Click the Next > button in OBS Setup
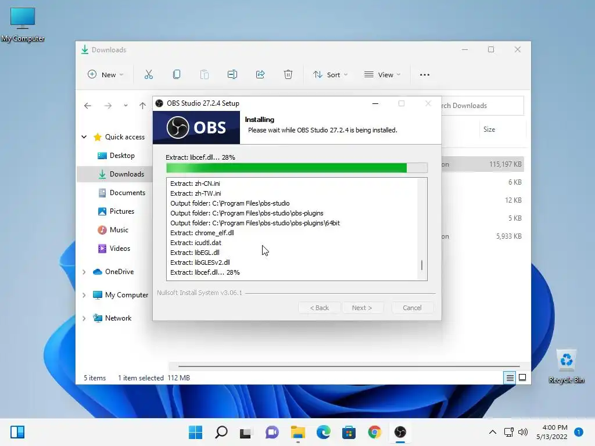The width and height of the screenshot is (595, 446). click(362, 308)
